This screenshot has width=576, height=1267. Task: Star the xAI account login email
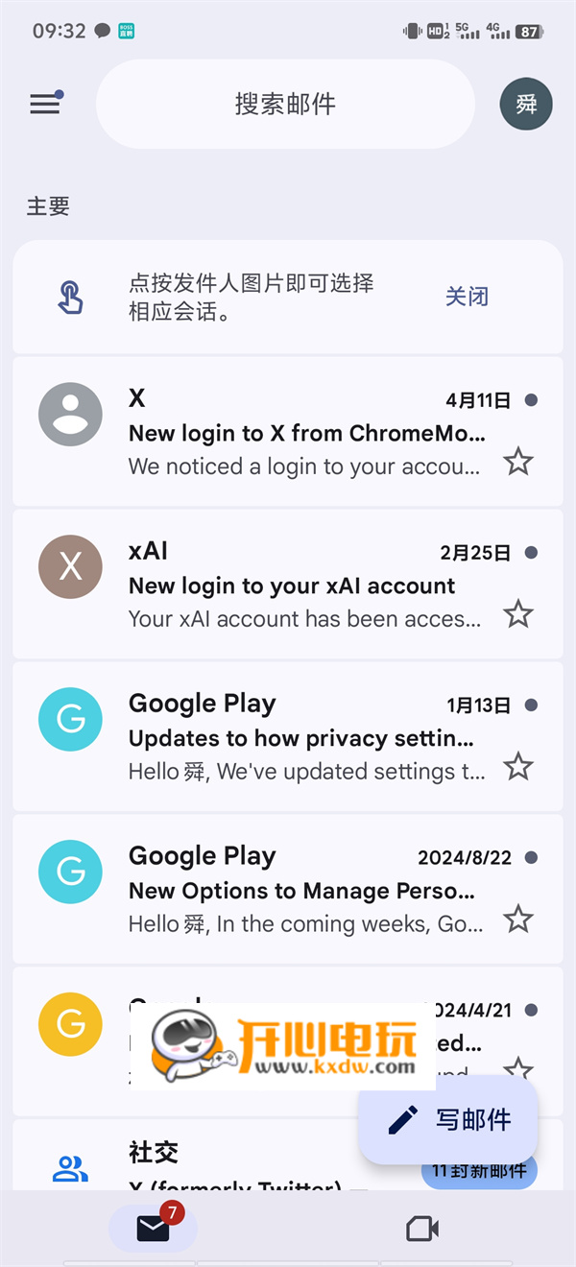[x=518, y=613]
